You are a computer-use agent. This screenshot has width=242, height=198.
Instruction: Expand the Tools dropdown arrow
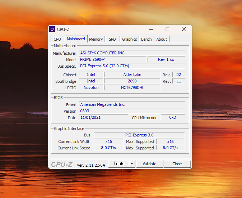click(x=132, y=164)
